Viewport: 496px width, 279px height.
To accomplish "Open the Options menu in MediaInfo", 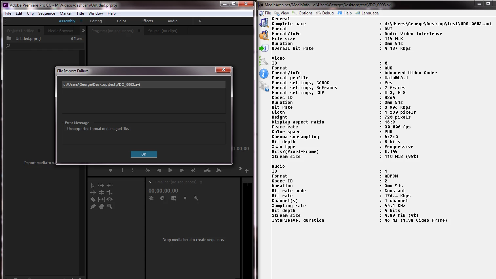I will point(303,13).
